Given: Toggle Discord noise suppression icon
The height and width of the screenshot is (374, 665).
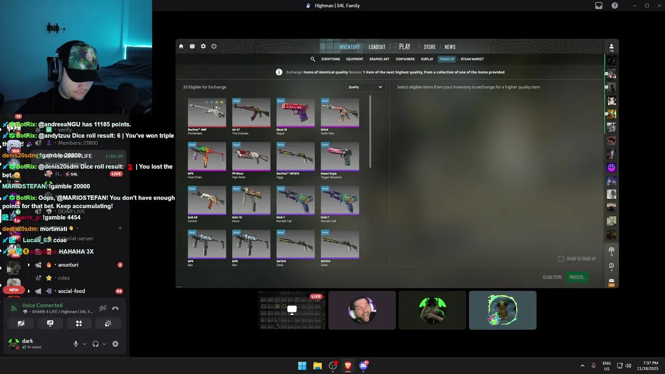Looking at the screenshot, I should tap(103, 308).
